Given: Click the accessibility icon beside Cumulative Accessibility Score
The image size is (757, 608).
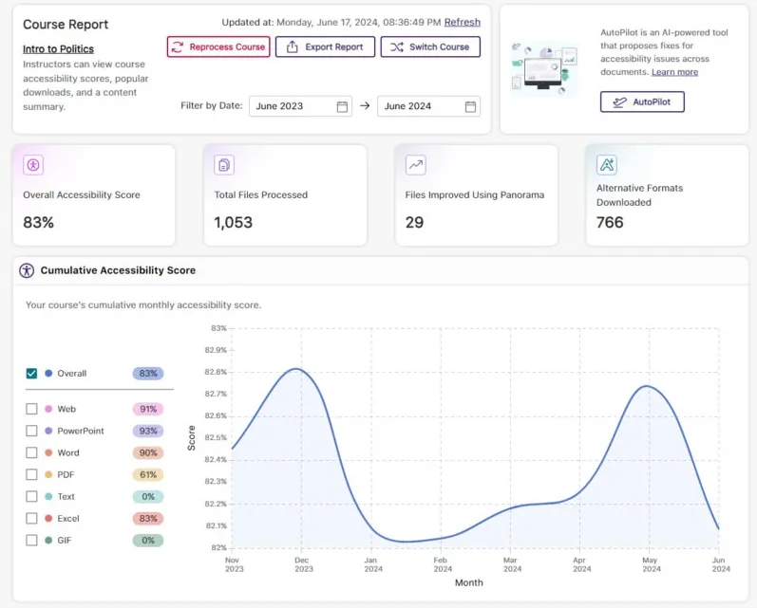Looking at the screenshot, I should point(27,270).
